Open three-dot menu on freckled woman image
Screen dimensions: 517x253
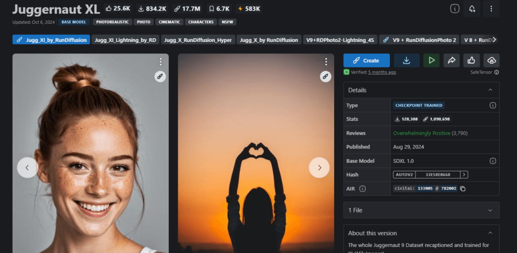(161, 61)
